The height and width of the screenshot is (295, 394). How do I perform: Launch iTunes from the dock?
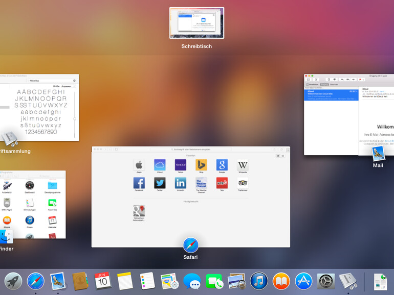(259, 281)
